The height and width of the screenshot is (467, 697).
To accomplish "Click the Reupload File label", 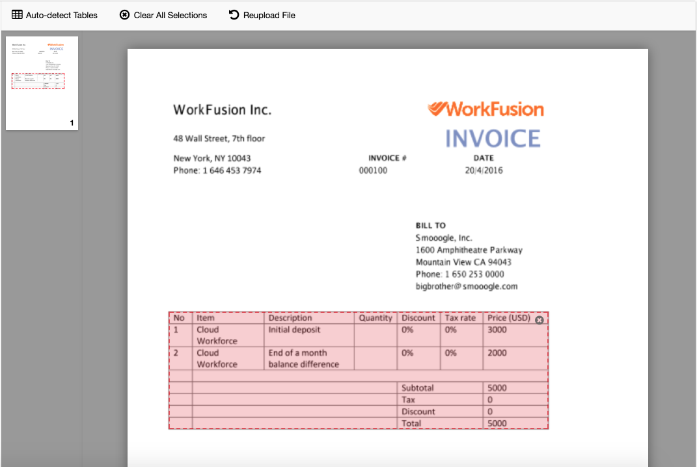I will click(269, 15).
